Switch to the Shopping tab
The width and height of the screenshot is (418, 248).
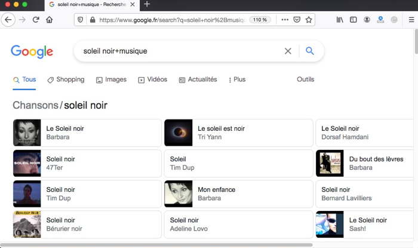pos(66,79)
